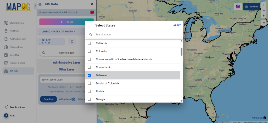Open the United States of America country selector
The height and width of the screenshot is (123, 268).
[58, 31]
